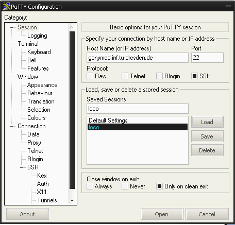Click category tree scroll up arrow
Viewport: 235px width, 225px height.
click(x=72, y=27)
